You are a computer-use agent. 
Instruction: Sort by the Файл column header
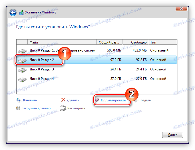click(62, 42)
